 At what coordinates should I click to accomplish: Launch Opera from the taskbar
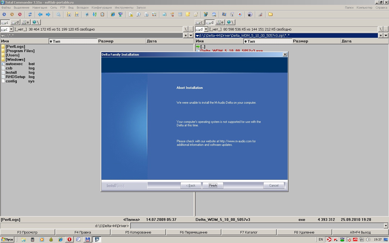[x=69, y=239]
